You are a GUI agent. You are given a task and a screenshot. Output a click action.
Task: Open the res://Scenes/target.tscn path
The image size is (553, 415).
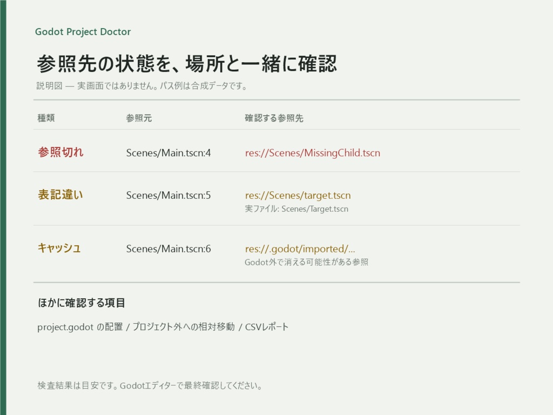point(298,195)
